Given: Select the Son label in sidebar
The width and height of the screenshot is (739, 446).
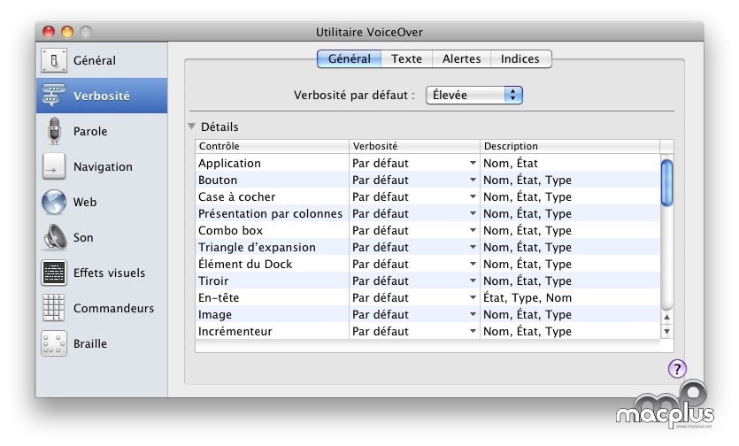Looking at the screenshot, I should point(83,237).
